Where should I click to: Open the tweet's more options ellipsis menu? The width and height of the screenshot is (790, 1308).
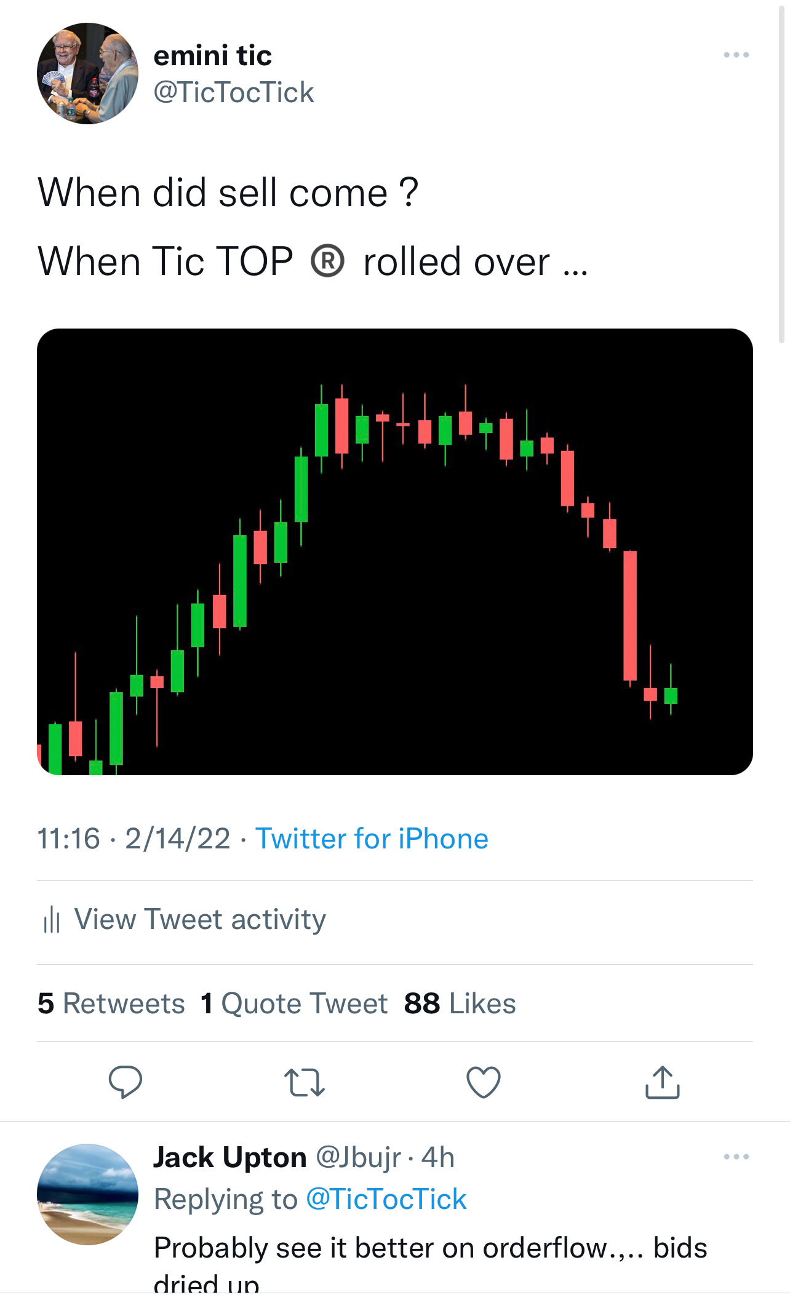point(737,54)
